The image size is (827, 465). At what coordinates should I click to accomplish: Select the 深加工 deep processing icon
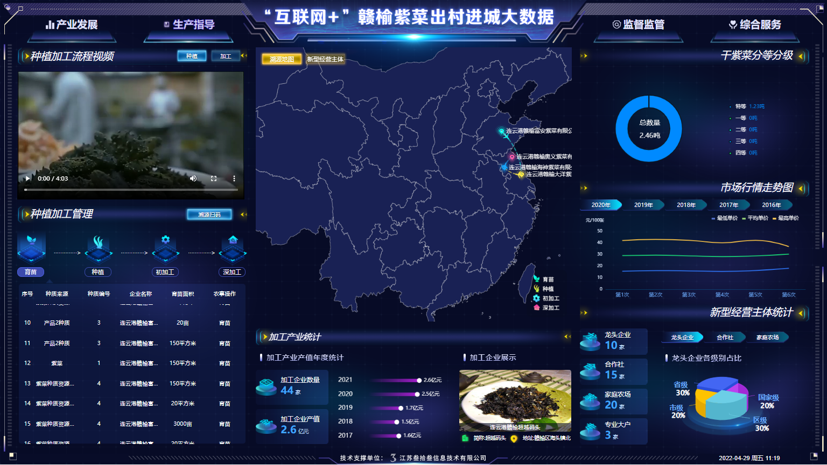pyautogui.click(x=233, y=248)
